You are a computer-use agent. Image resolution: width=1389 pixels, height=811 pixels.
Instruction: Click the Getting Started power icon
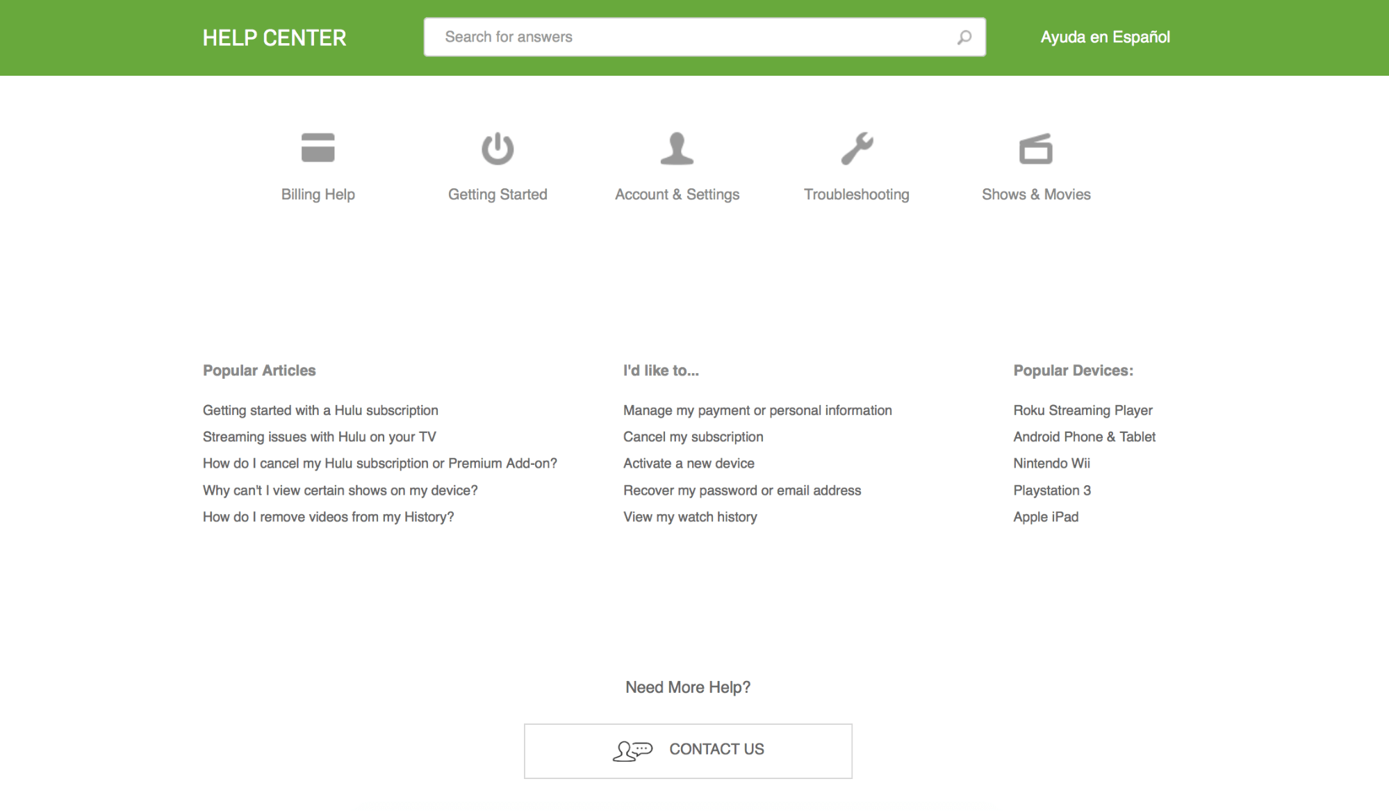tap(498, 147)
